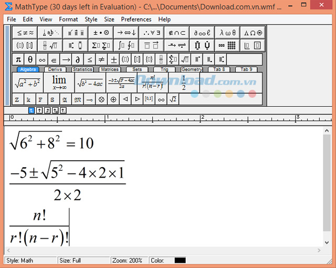The width and height of the screenshot is (336, 268).
Task: Switch to the Matrices tab
Action: 110,69
